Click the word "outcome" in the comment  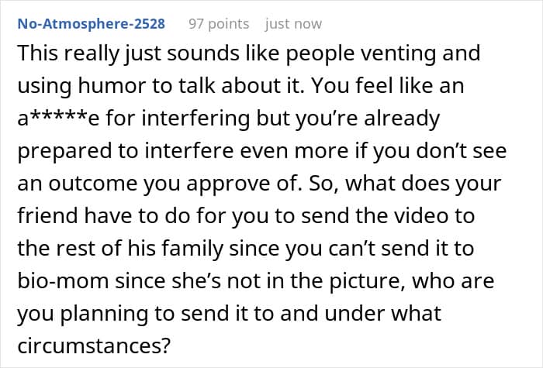click(x=93, y=184)
